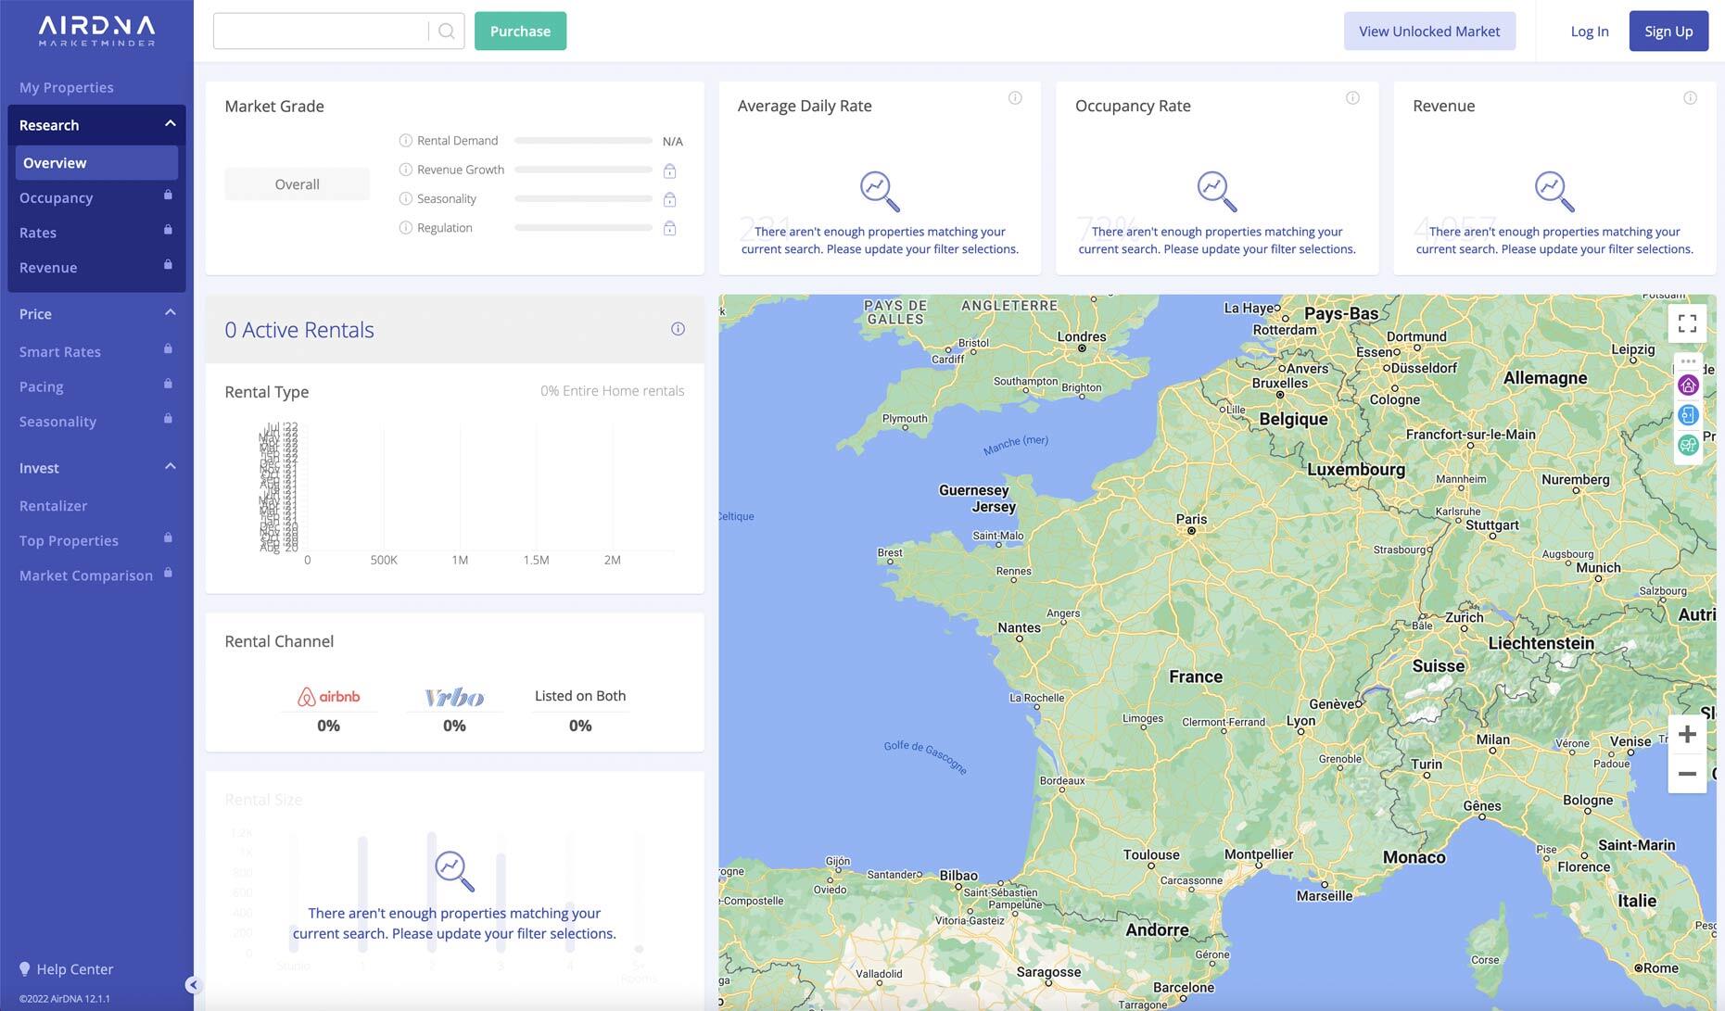Screen dimensions: 1725x1011
Task: Zoom out on the map
Action: click(x=1687, y=774)
